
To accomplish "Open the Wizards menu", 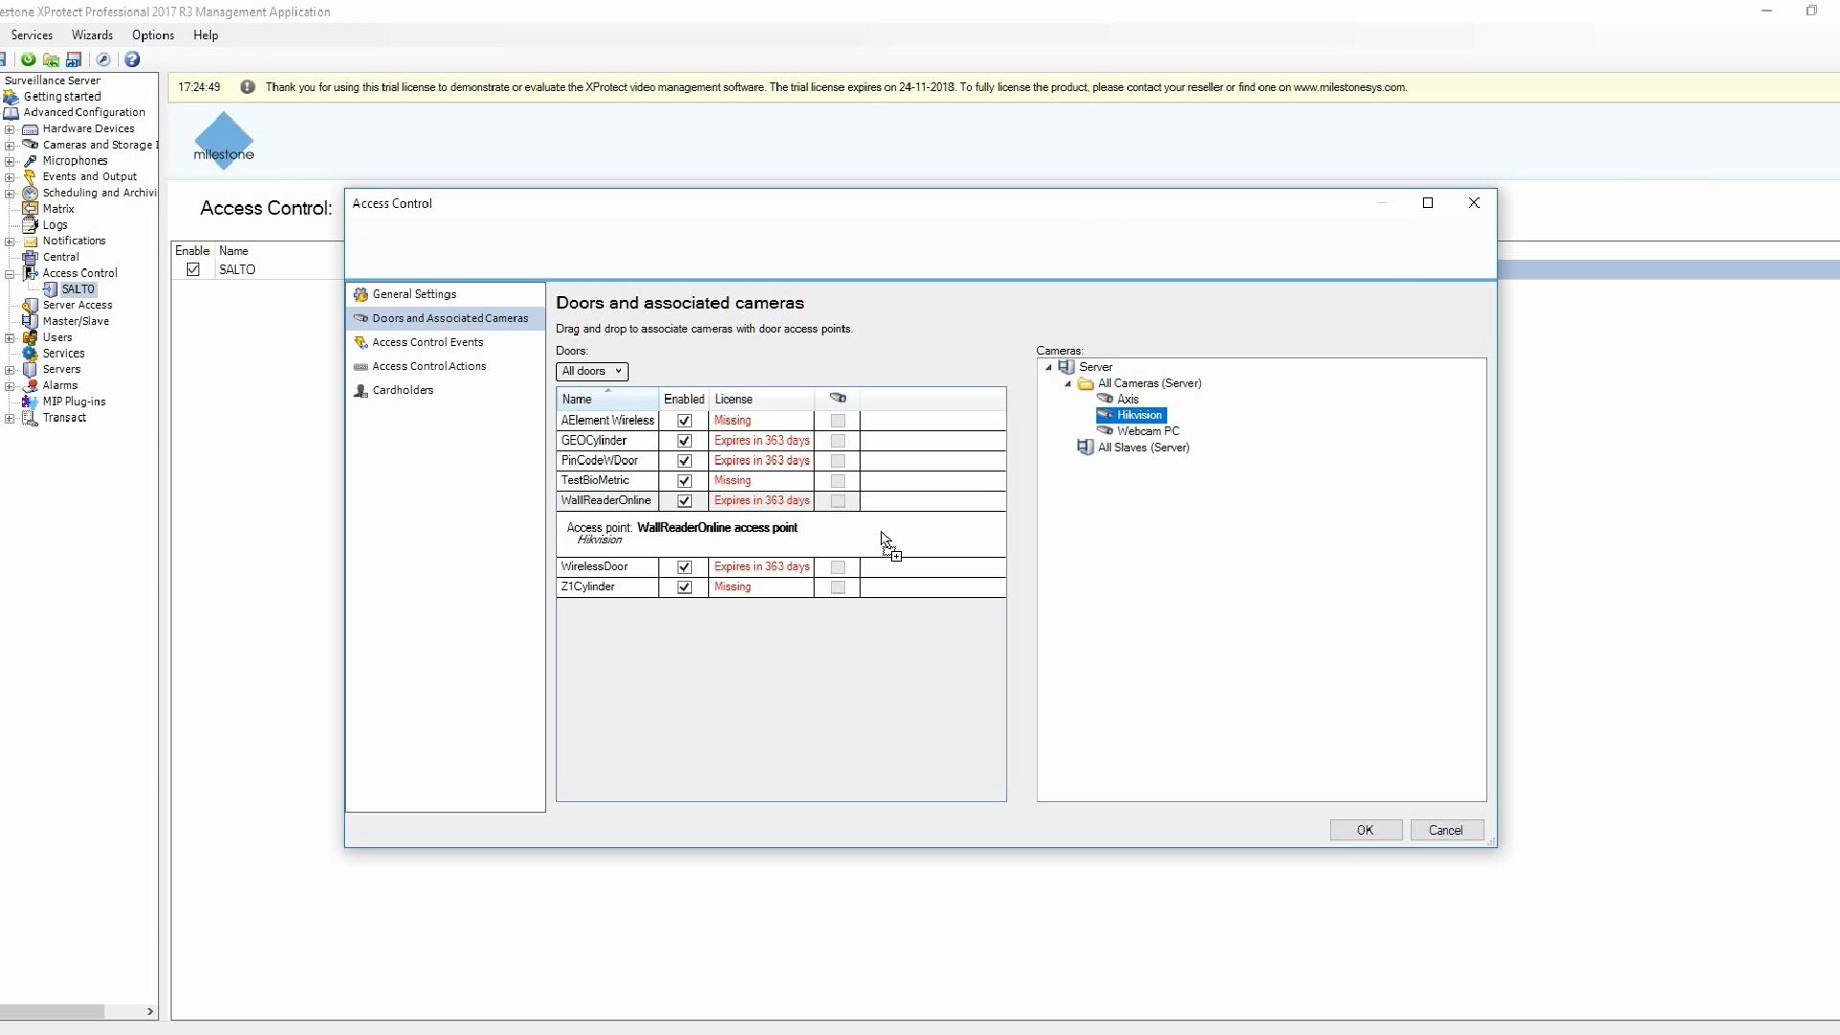I will pyautogui.click(x=92, y=35).
